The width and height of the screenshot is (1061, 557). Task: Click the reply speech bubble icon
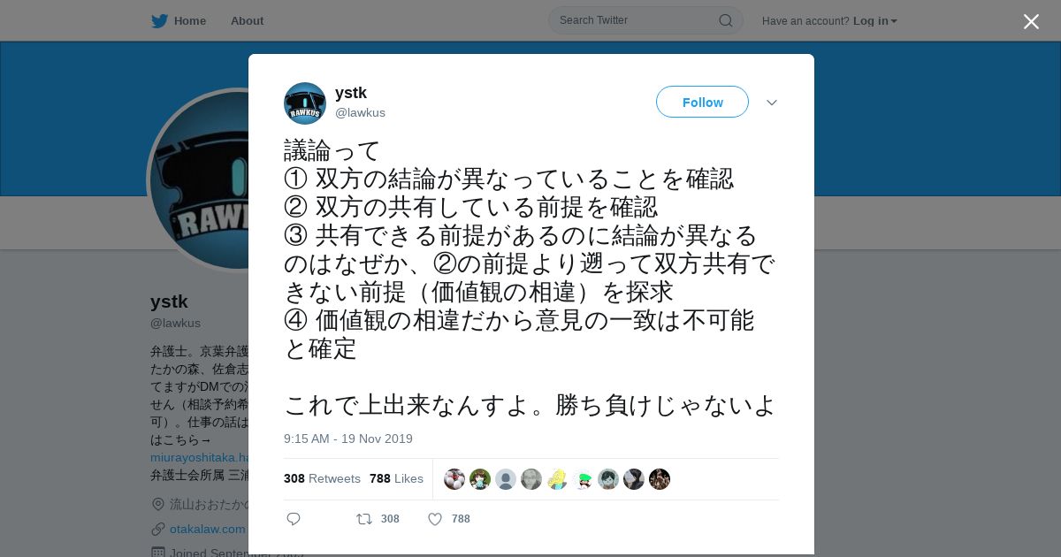click(x=294, y=519)
